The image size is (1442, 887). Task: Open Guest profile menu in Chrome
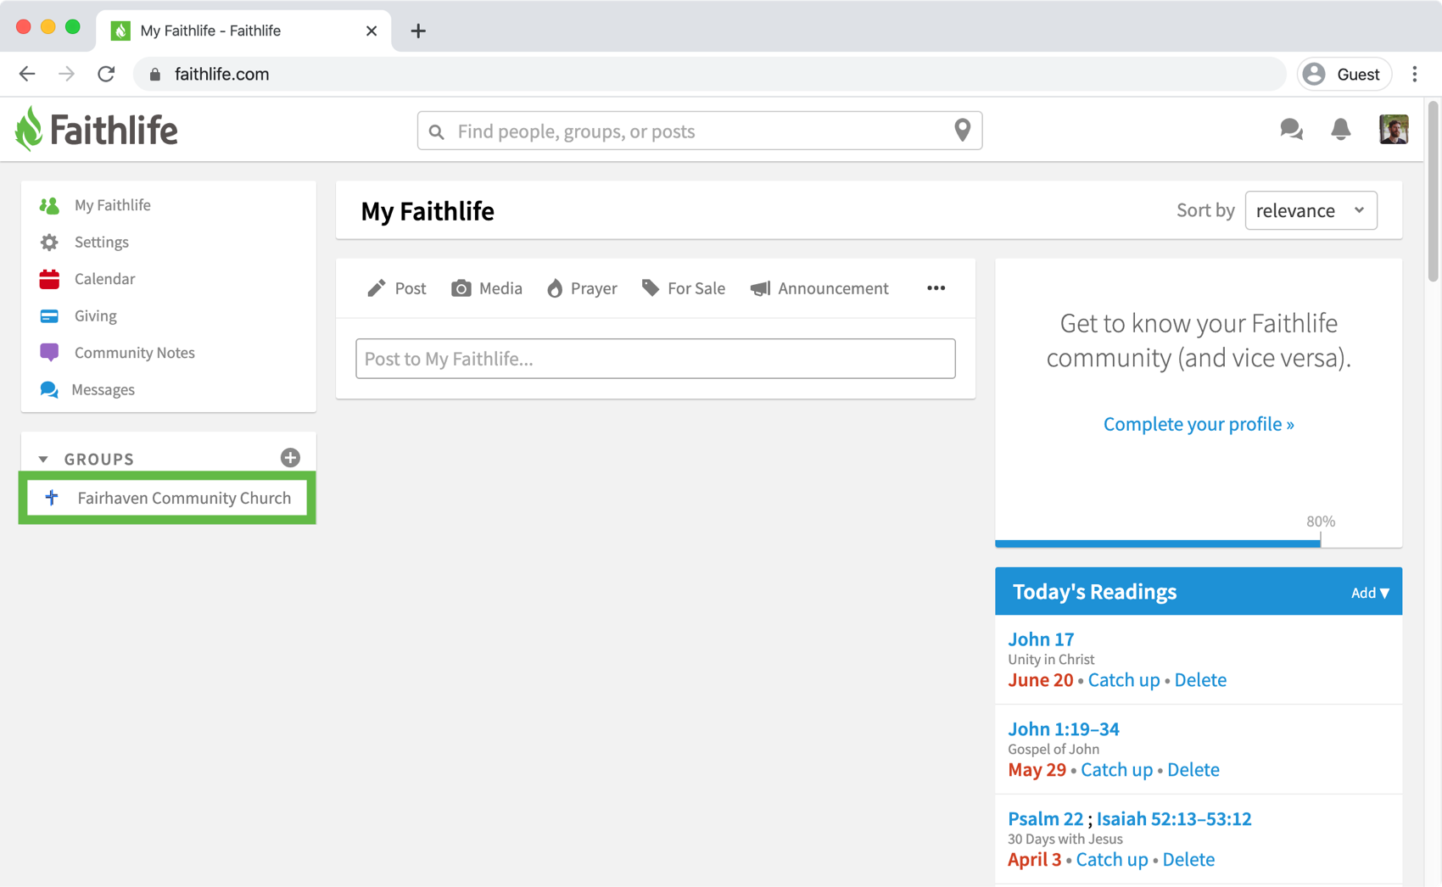1344,74
